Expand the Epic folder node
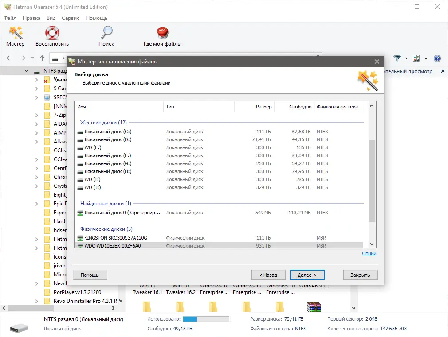Image resolution: width=448 pixels, height=337 pixels. pos(36,204)
